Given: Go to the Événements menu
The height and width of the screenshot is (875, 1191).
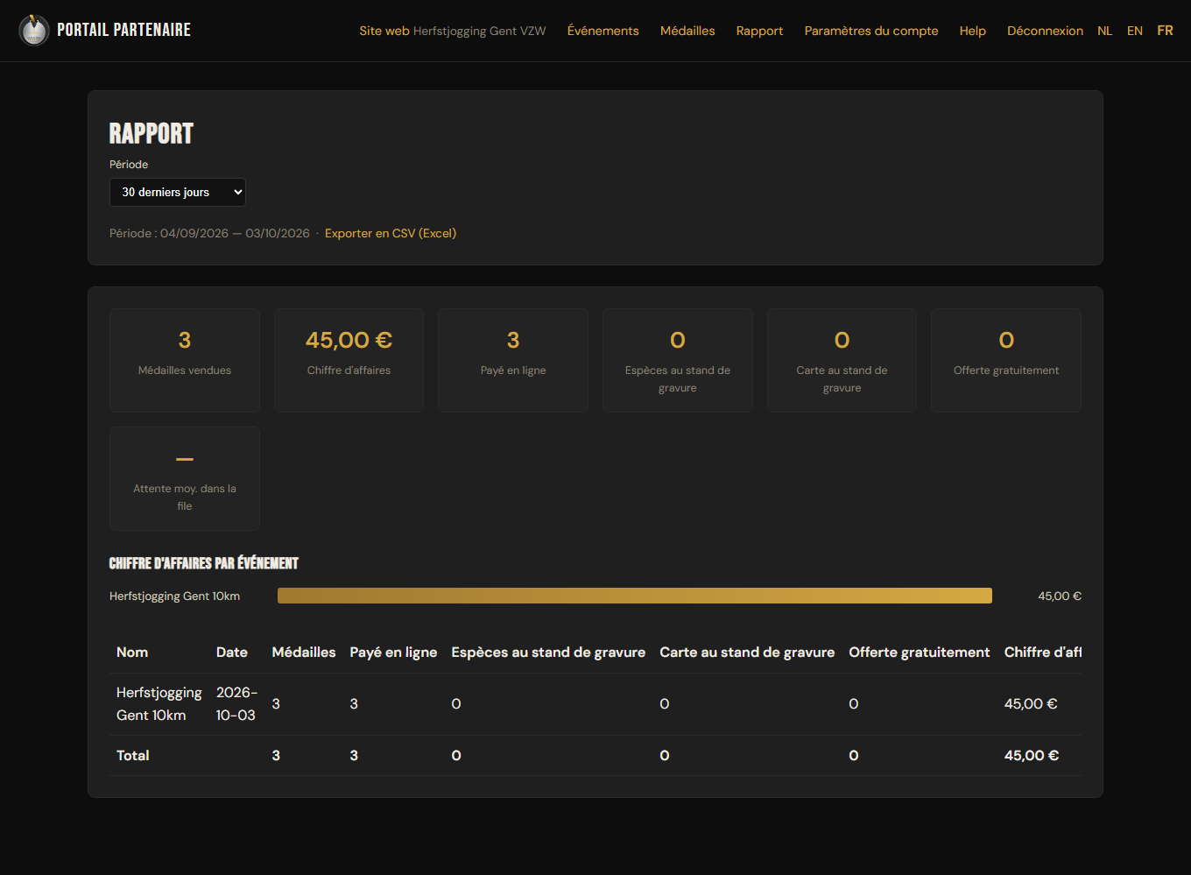Looking at the screenshot, I should pos(603,31).
